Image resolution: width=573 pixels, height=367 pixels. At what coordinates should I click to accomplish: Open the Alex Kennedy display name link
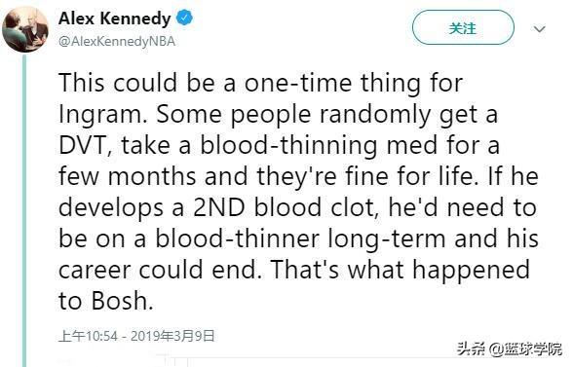pos(114,18)
